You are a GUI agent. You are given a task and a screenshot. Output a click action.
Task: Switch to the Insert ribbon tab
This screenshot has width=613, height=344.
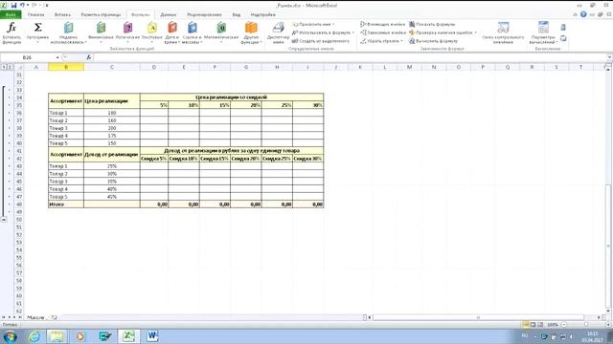pos(62,15)
